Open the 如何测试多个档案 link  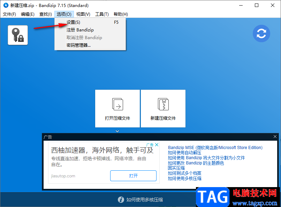184,173
